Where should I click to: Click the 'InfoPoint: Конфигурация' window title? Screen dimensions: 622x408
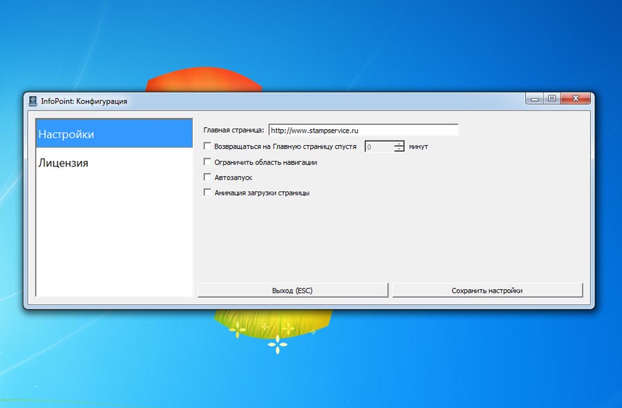84,101
